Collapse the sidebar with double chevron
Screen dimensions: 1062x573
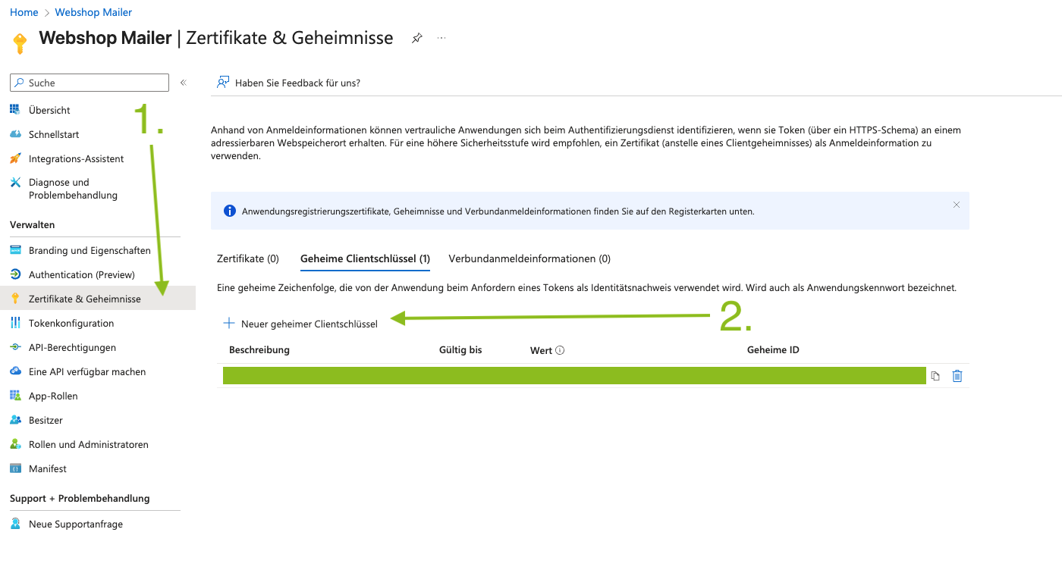(x=183, y=83)
